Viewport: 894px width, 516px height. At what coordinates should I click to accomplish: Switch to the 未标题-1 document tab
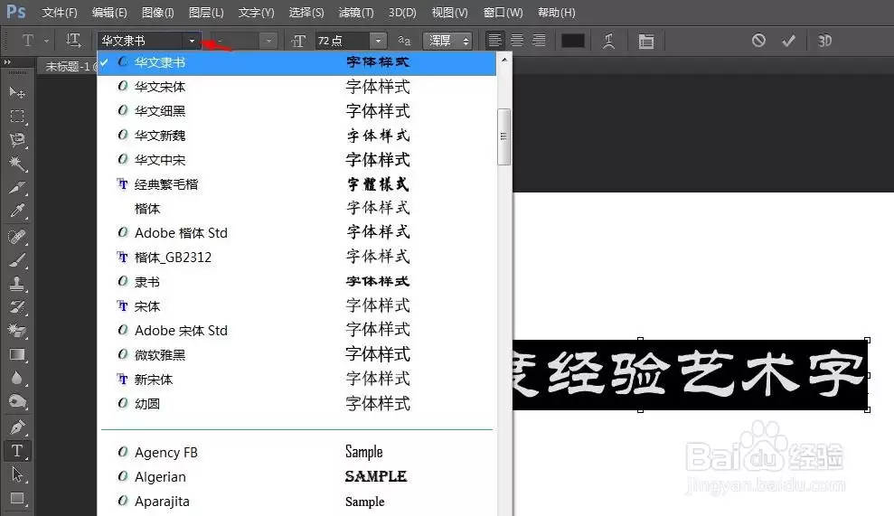[x=69, y=67]
